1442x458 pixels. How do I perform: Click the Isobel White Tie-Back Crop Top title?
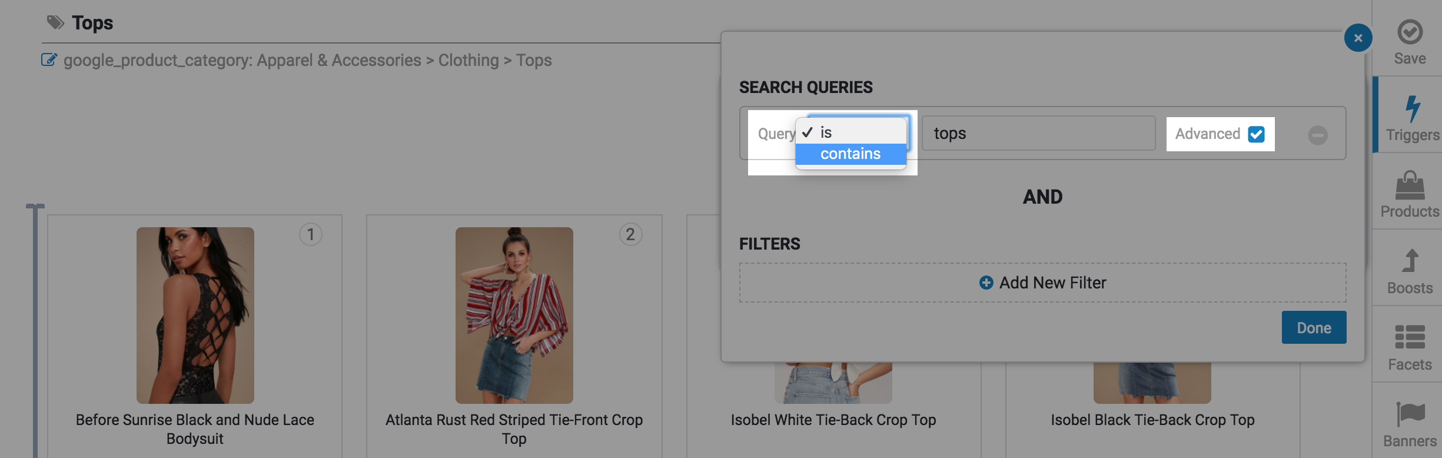pyautogui.click(x=833, y=420)
